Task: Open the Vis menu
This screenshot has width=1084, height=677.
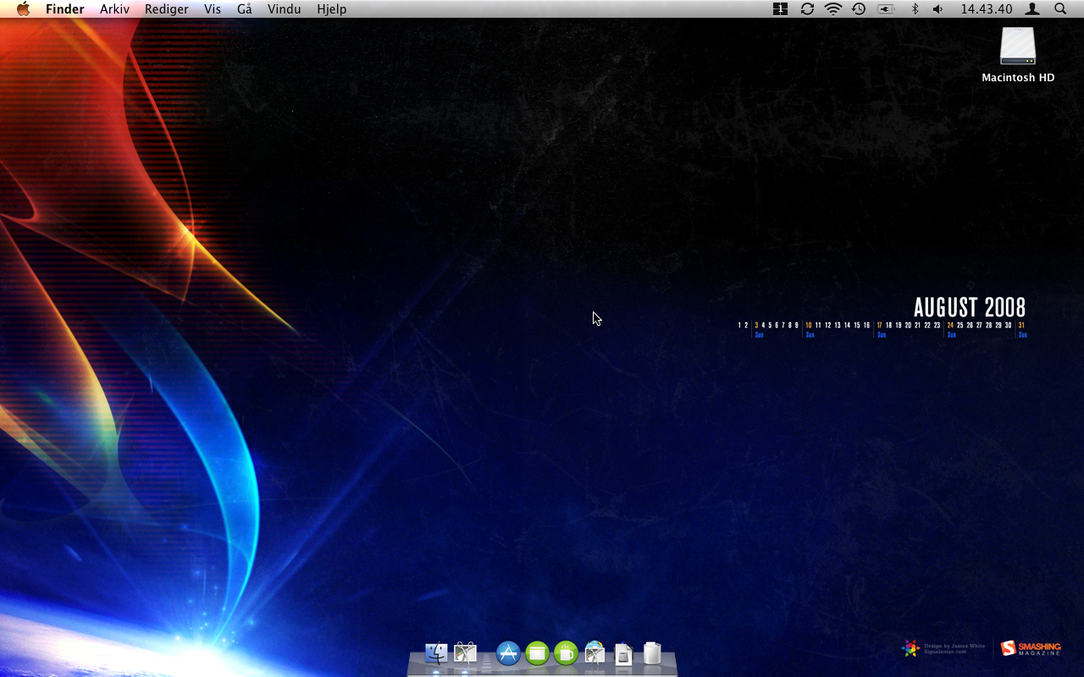Action: pyautogui.click(x=213, y=9)
